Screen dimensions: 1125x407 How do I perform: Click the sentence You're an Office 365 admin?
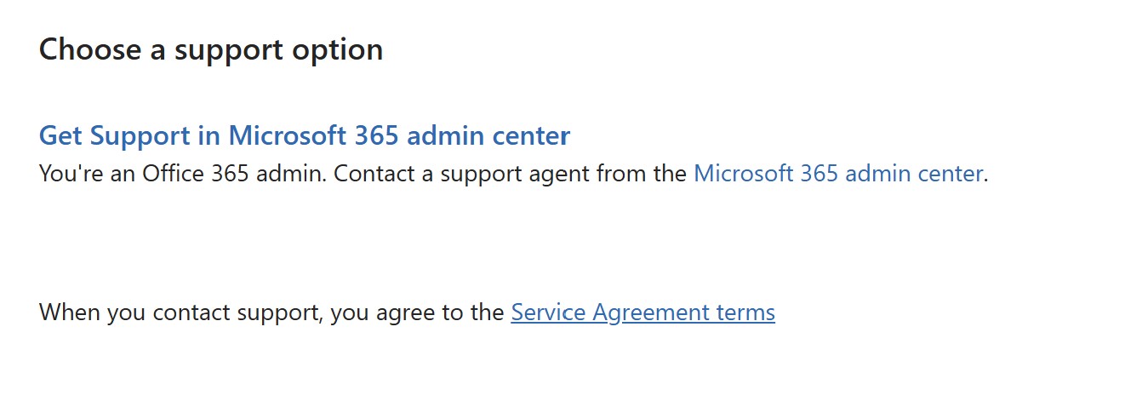tap(182, 174)
